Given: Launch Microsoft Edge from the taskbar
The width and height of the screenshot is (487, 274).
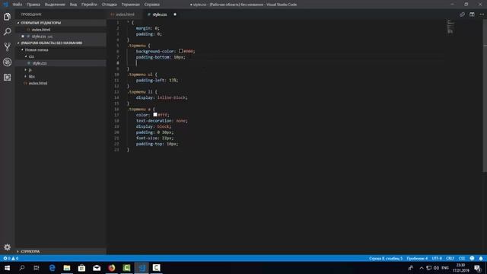Looking at the screenshot, I should pyautogui.click(x=52, y=268).
